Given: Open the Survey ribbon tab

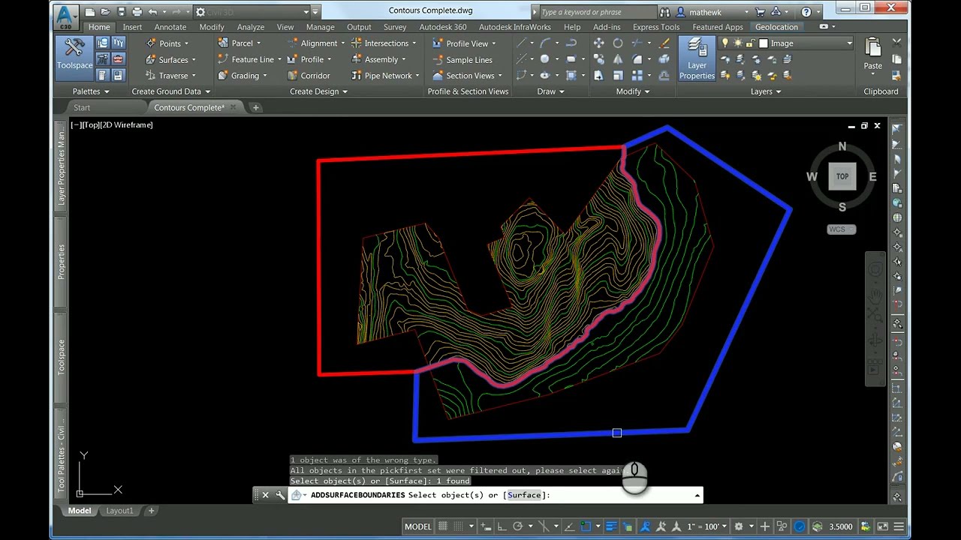Looking at the screenshot, I should click(395, 27).
